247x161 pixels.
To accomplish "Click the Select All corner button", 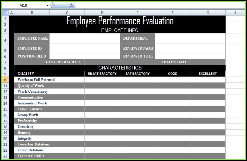I will click(6, 13).
